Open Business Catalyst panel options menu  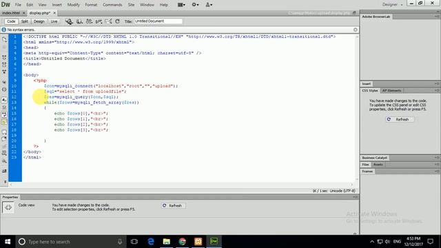point(437,158)
